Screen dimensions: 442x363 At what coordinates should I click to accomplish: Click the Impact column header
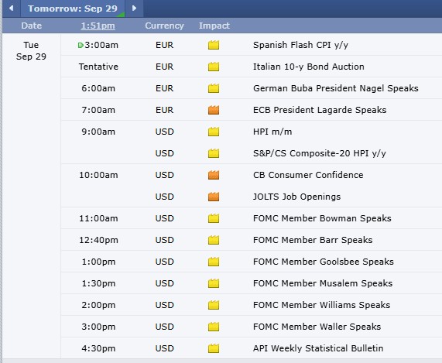214,26
